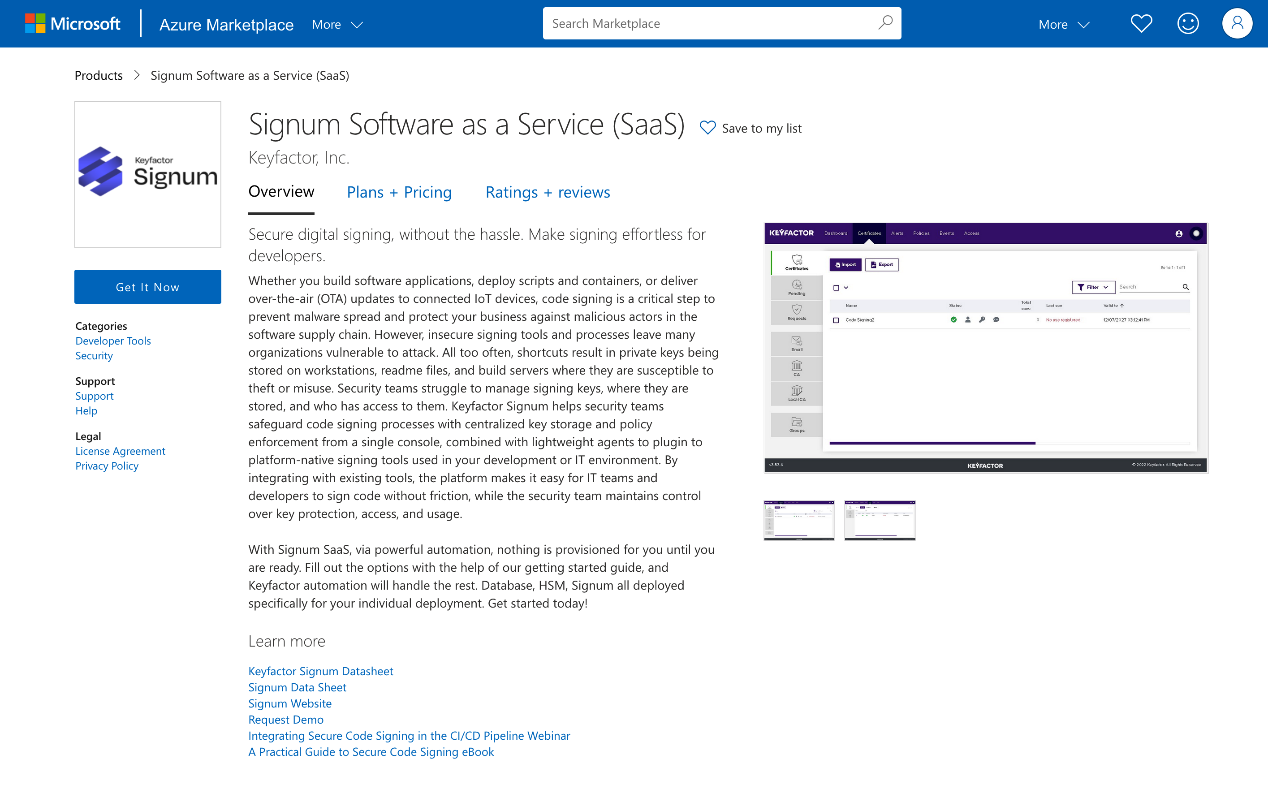The height and width of the screenshot is (785, 1268).
Task: Select the first screenshot thumbnail
Action: 799,520
